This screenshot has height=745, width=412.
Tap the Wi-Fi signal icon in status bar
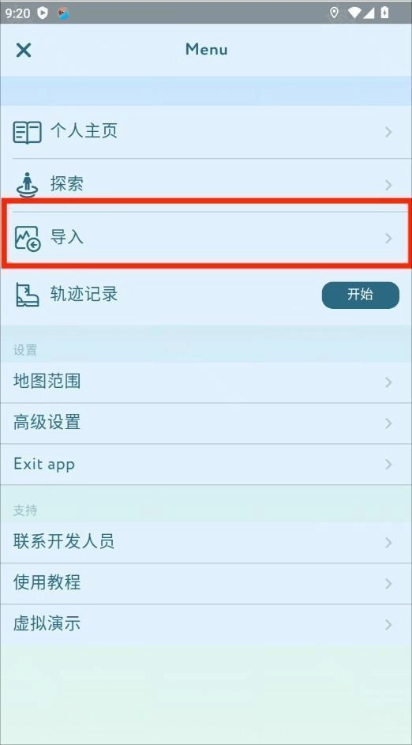point(354,13)
